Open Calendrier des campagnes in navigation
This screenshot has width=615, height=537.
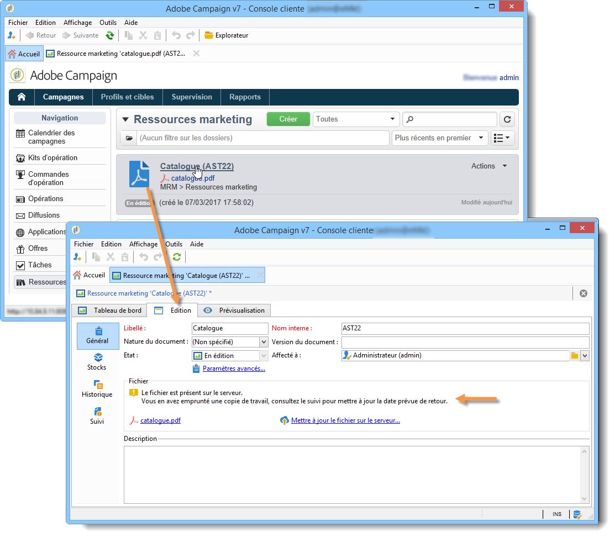(x=60, y=138)
